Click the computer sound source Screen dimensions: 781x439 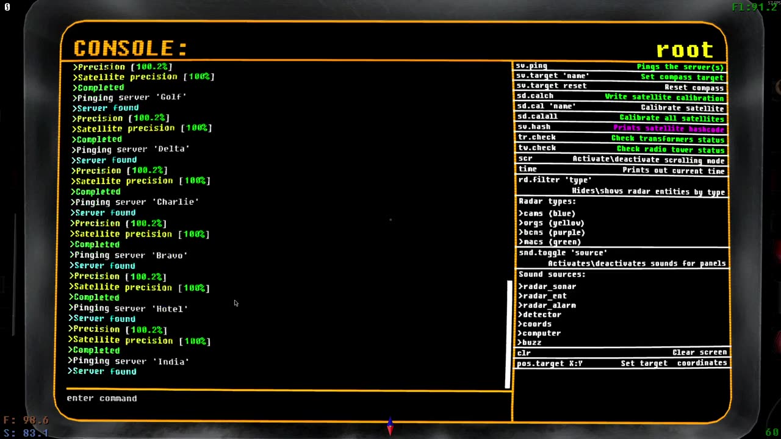tap(540, 334)
